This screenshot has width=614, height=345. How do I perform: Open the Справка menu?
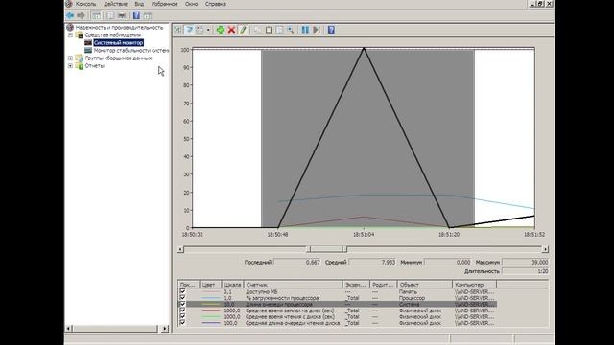coord(215,4)
